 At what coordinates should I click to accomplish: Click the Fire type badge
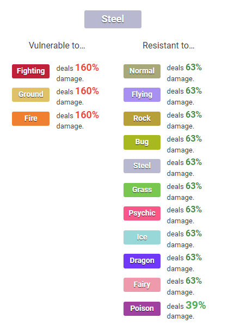pos(30,119)
